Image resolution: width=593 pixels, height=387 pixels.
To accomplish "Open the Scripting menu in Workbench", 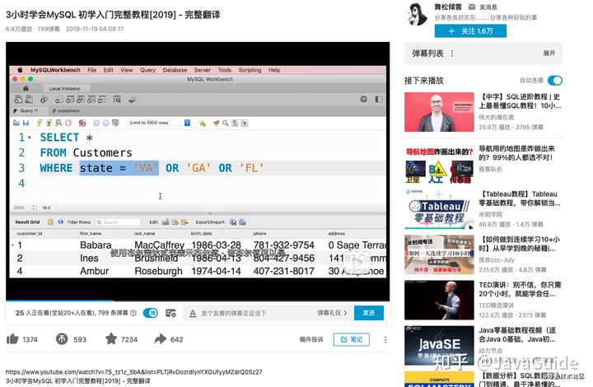I will tap(250, 70).
